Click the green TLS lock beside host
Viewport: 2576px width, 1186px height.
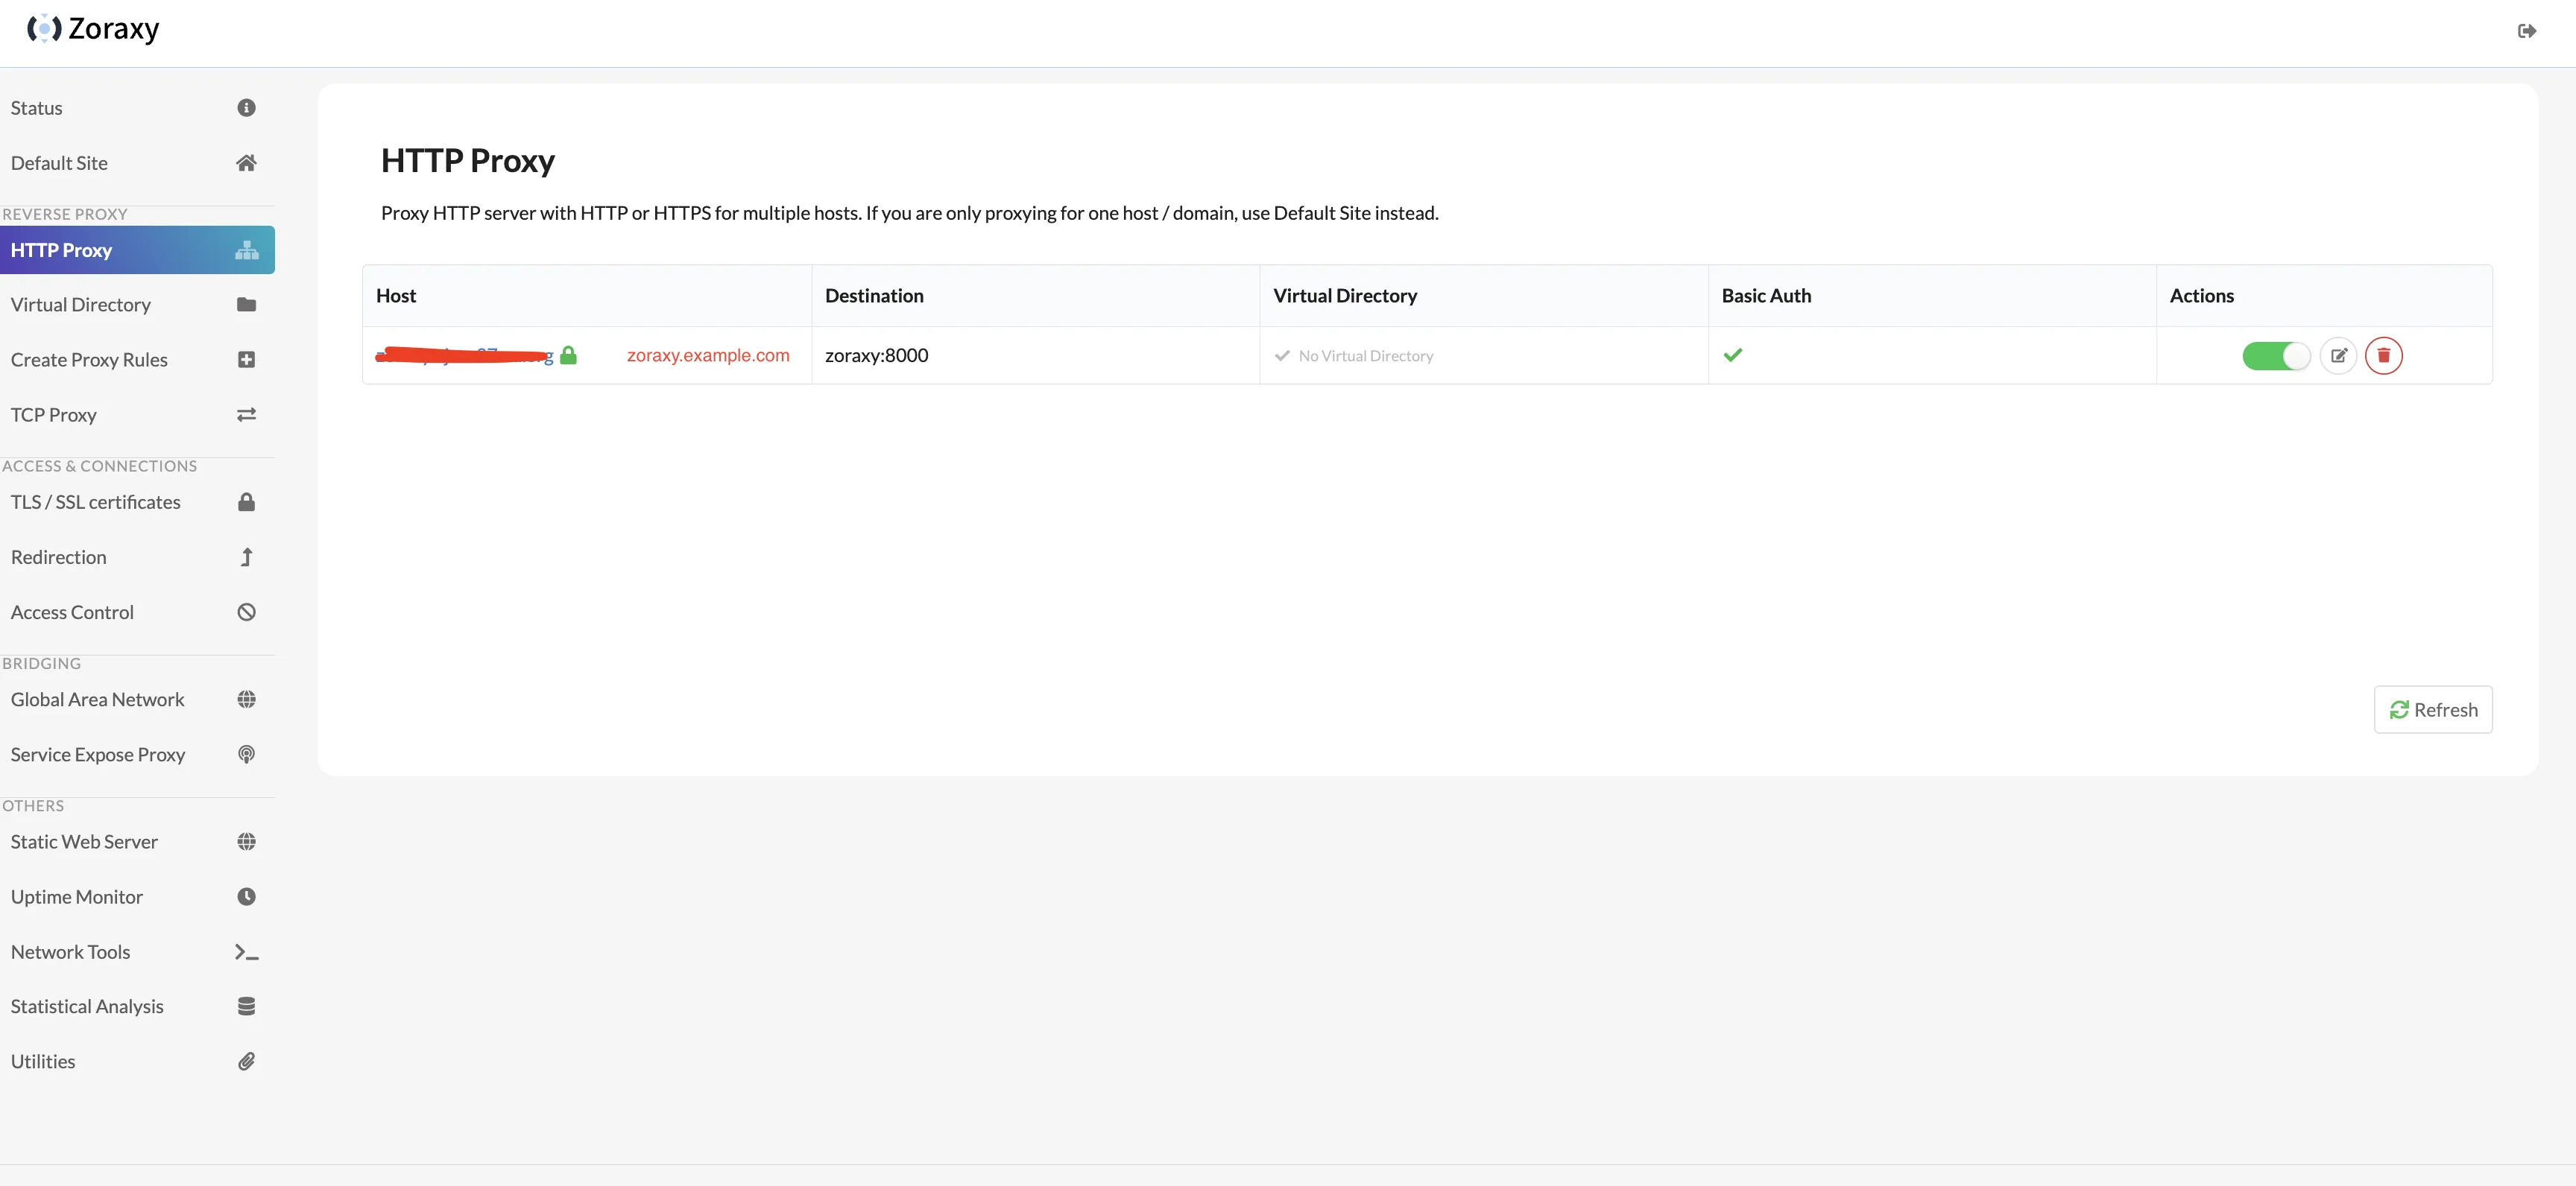coord(568,355)
